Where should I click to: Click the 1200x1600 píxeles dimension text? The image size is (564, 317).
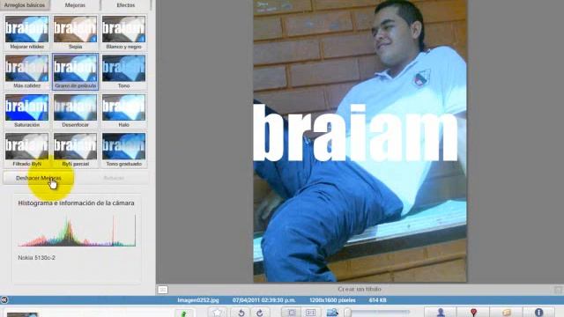(x=332, y=300)
